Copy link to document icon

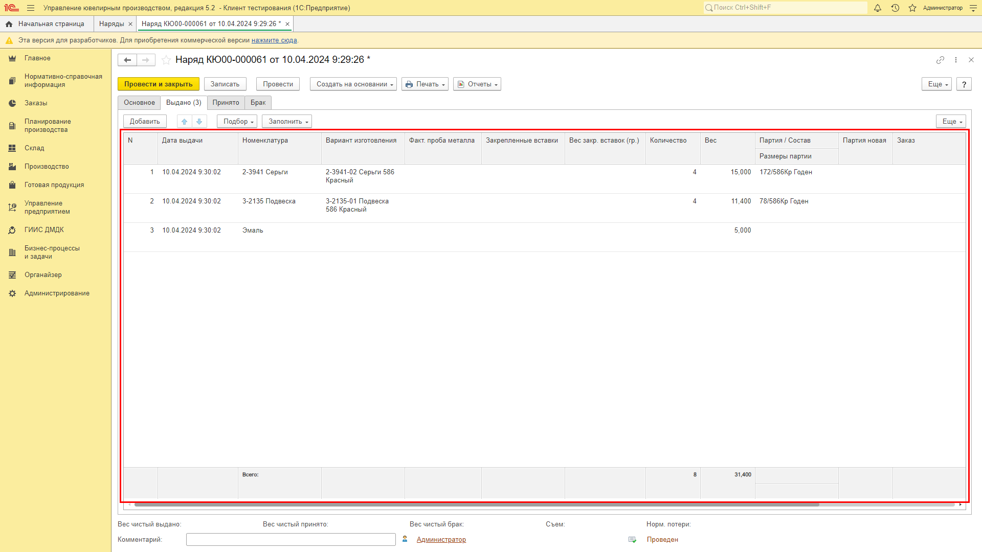point(940,60)
